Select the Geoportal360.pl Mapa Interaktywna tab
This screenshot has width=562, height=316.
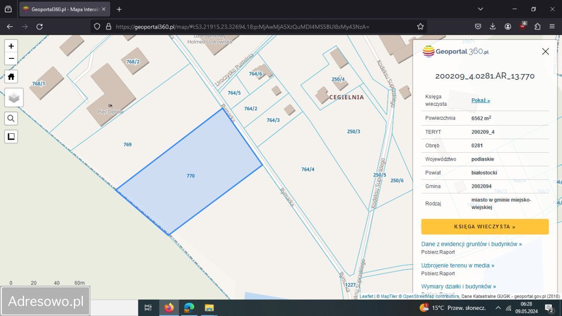pos(65,9)
